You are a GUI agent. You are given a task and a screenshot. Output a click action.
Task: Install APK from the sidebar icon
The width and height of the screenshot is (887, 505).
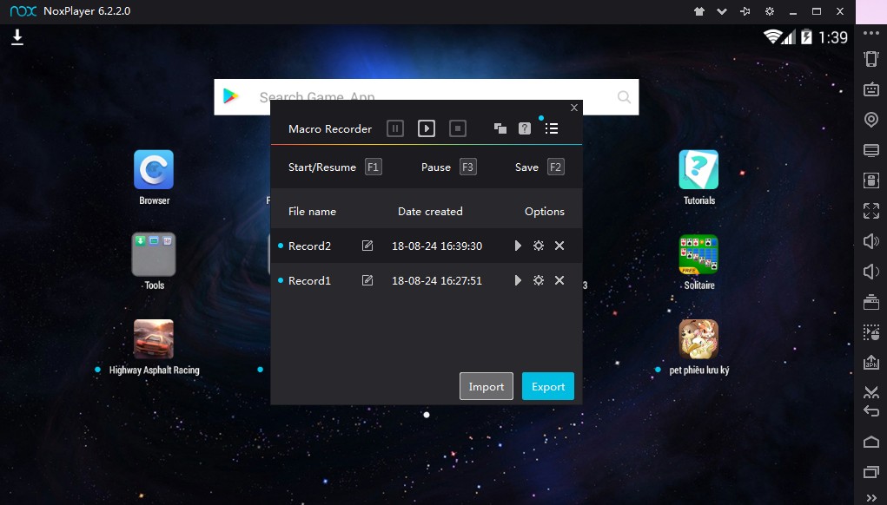pos(871,362)
